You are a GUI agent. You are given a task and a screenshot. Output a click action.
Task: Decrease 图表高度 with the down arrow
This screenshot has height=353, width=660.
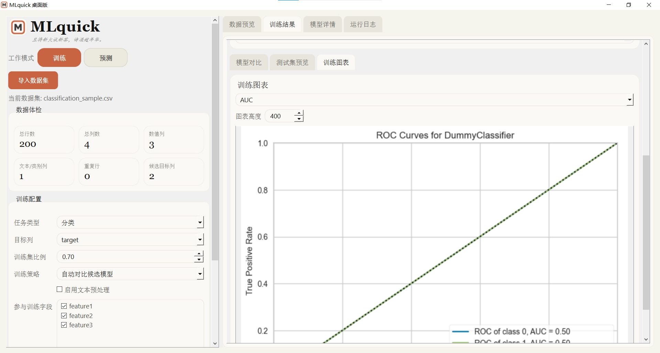(x=299, y=119)
